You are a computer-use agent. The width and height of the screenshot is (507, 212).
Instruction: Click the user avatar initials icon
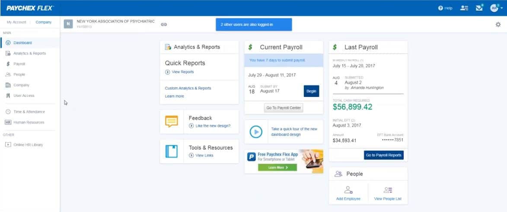coord(494,8)
